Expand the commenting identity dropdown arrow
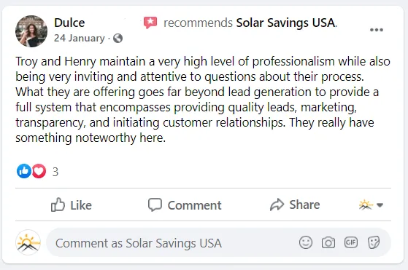This screenshot has height=270, width=408. (380, 205)
